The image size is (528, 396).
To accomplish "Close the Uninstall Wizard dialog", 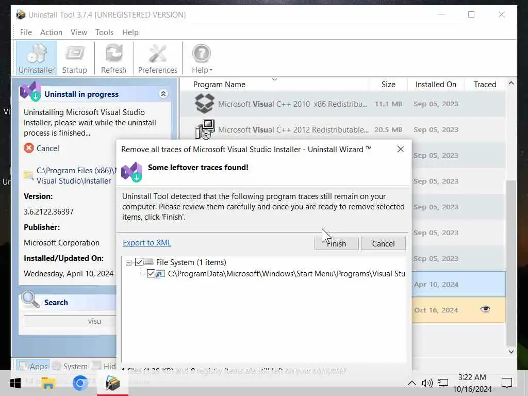I will click(x=400, y=149).
